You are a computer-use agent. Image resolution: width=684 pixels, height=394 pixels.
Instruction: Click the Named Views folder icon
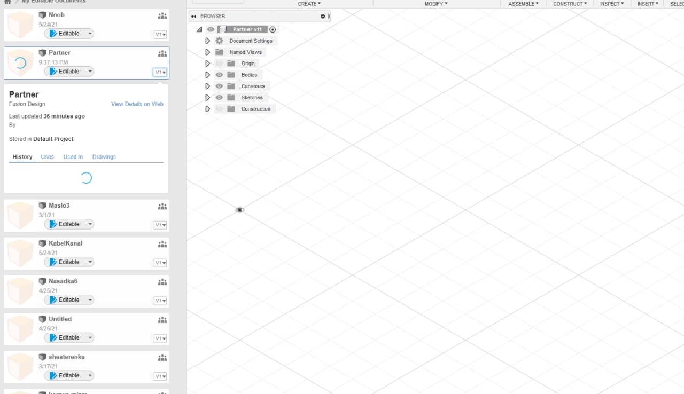(219, 52)
